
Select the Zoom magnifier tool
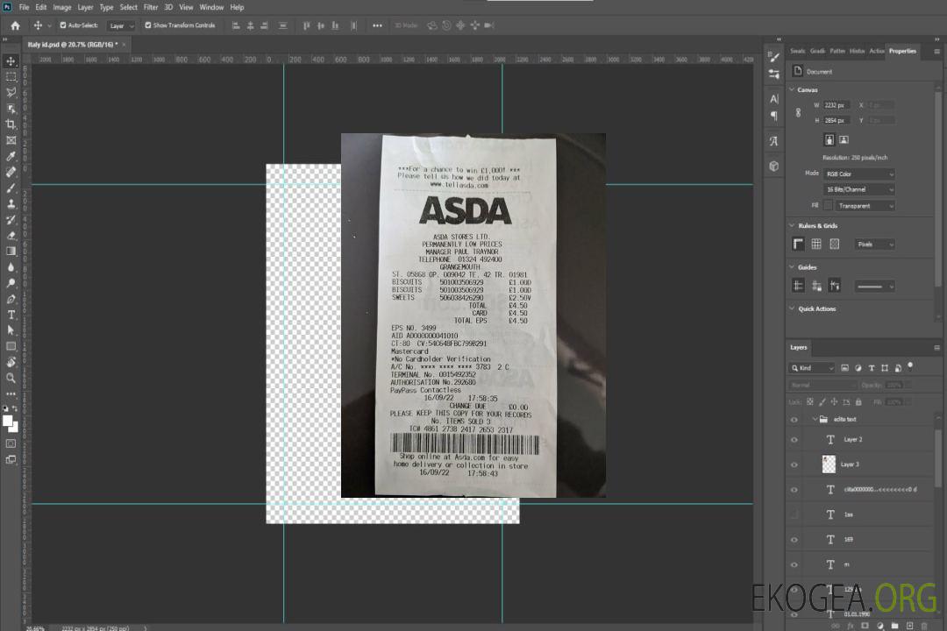(x=11, y=378)
